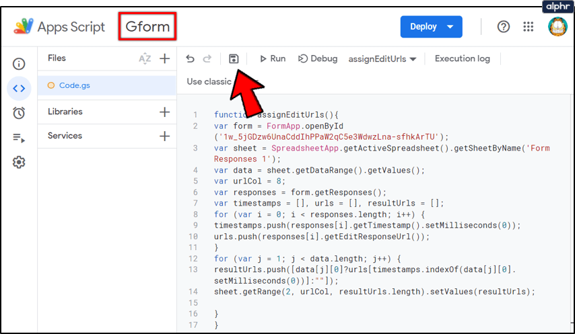
Task: Rename the Gform project title
Action: [x=147, y=26]
